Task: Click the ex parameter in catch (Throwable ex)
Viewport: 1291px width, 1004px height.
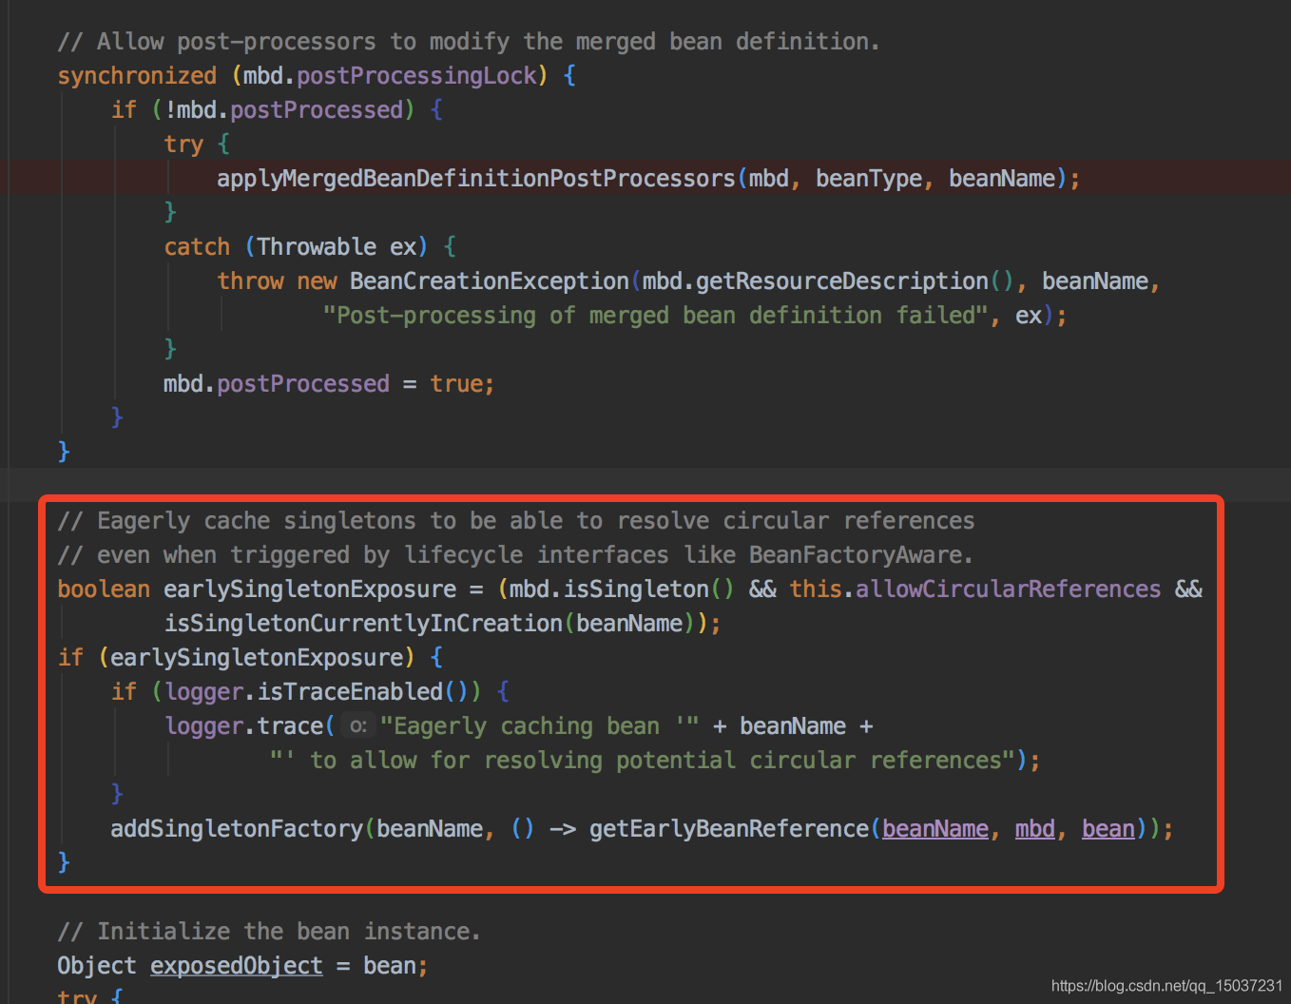Action: point(403,247)
